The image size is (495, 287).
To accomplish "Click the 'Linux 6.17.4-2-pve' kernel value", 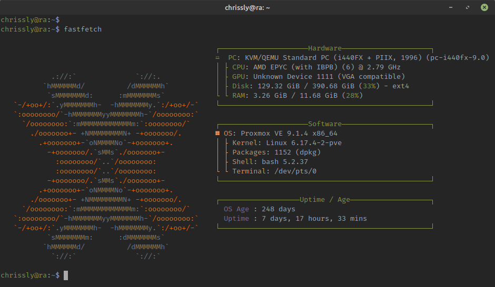I will click(304, 143).
